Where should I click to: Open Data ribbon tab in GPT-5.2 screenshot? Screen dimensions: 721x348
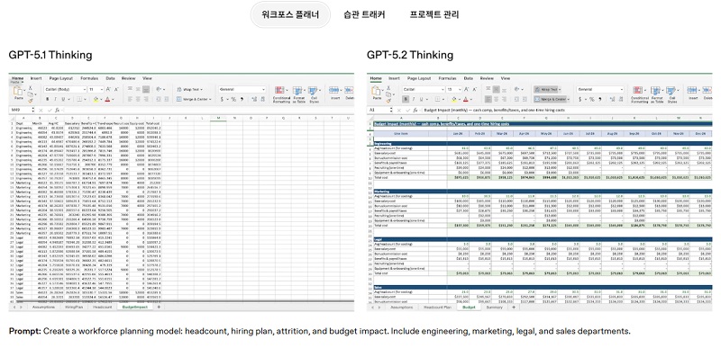click(x=469, y=78)
